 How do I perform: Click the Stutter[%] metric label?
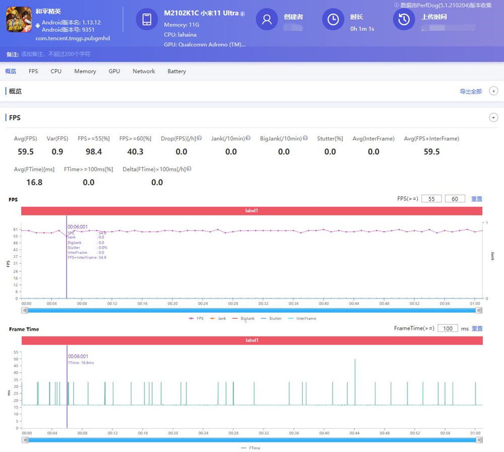click(330, 138)
